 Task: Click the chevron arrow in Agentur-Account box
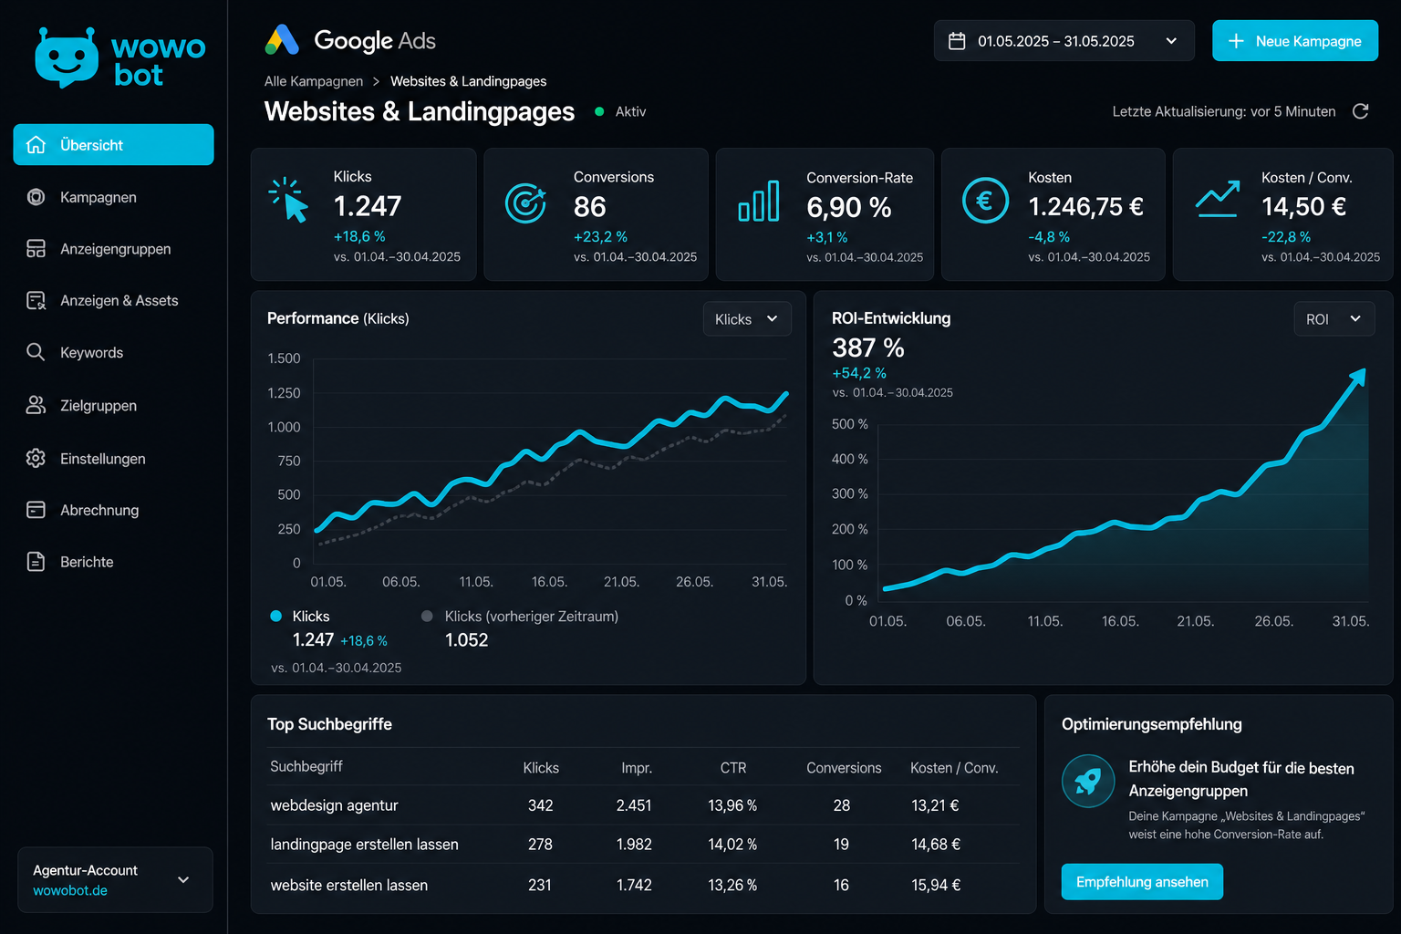coord(183,880)
